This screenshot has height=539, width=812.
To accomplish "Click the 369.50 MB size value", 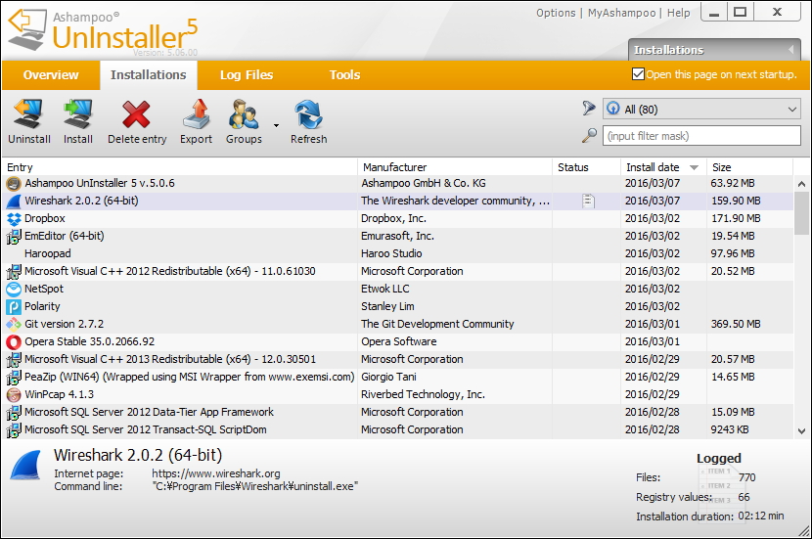I will point(736,324).
